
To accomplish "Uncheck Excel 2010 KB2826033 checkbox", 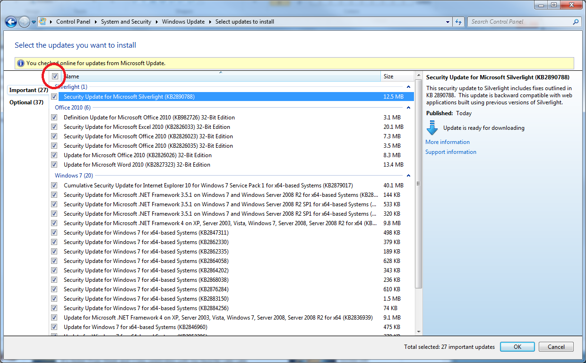I will (x=54, y=127).
